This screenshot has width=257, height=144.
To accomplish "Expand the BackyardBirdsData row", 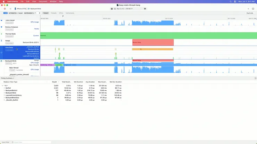I will click(4, 98).
